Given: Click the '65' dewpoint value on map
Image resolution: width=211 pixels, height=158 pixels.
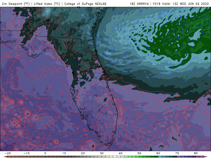Looking at the screenshot, I should click(90, 40).
